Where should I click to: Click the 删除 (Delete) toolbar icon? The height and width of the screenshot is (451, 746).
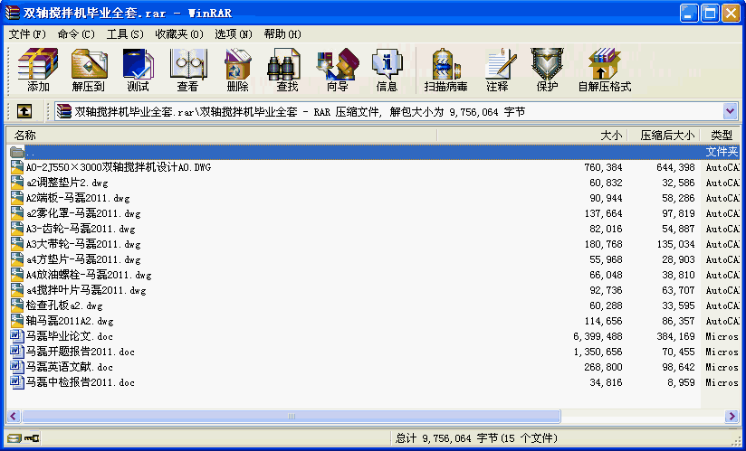(x=237, y=70)
